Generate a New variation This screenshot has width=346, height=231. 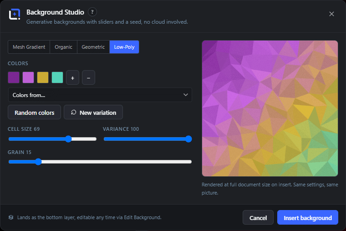click(x=93, y=113)
